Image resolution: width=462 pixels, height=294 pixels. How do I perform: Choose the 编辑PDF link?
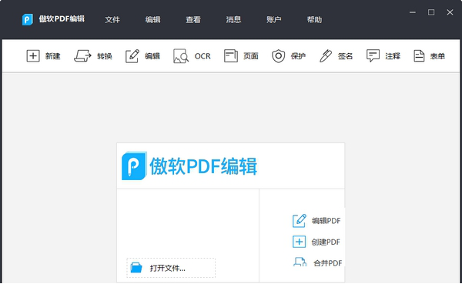pos(326,221)
